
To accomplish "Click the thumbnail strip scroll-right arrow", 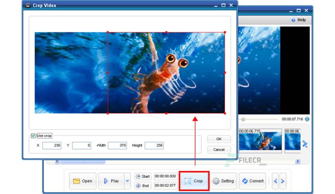I will pyautogui.click(x=297, y=161).
